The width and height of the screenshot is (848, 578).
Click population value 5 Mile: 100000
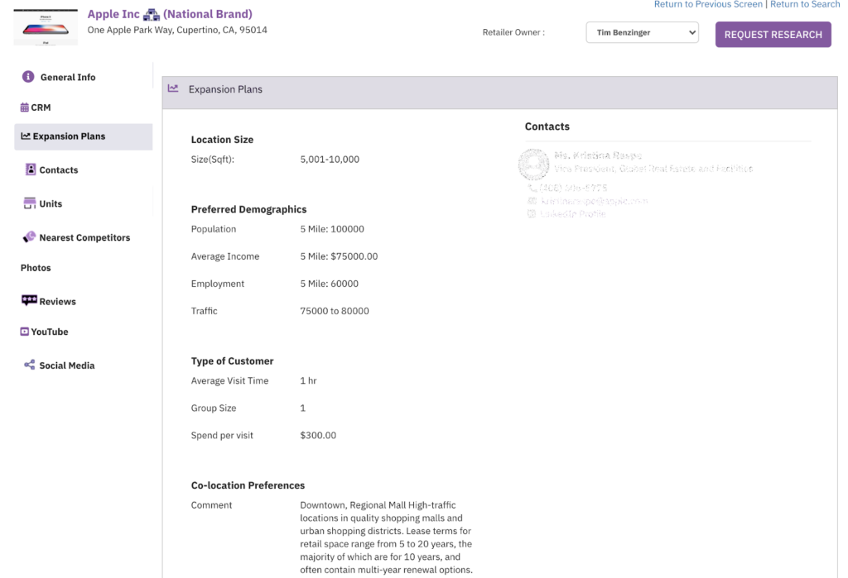tap(332, 229)
